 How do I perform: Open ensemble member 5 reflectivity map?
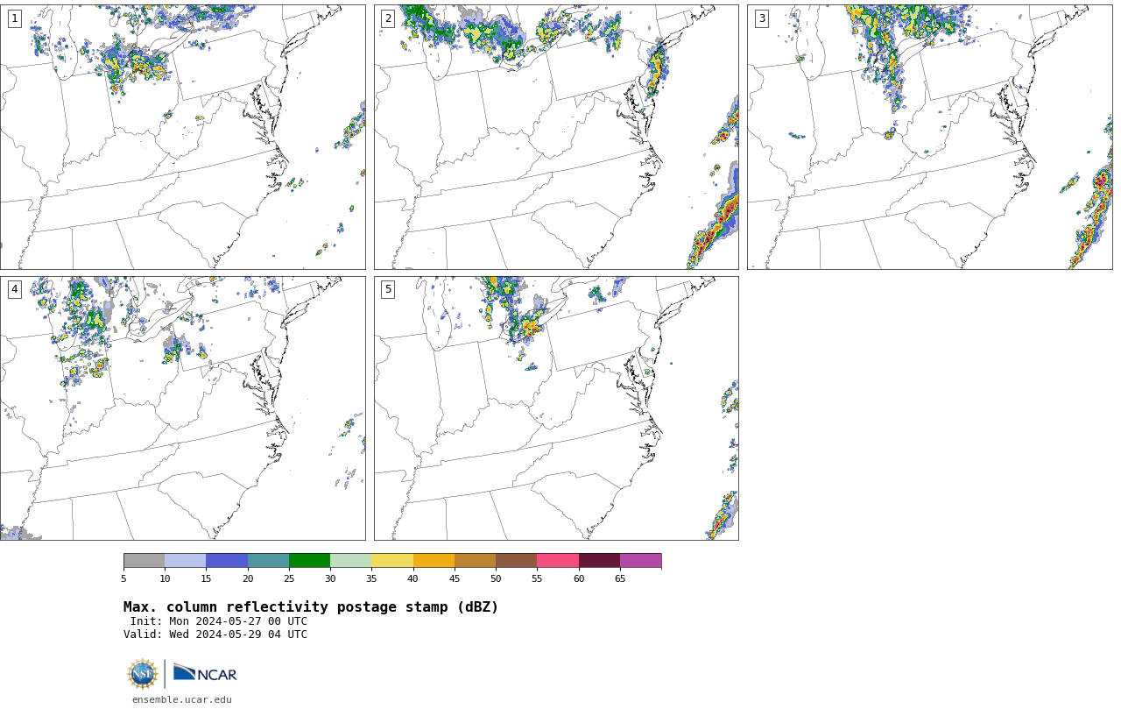click(556, 408)
